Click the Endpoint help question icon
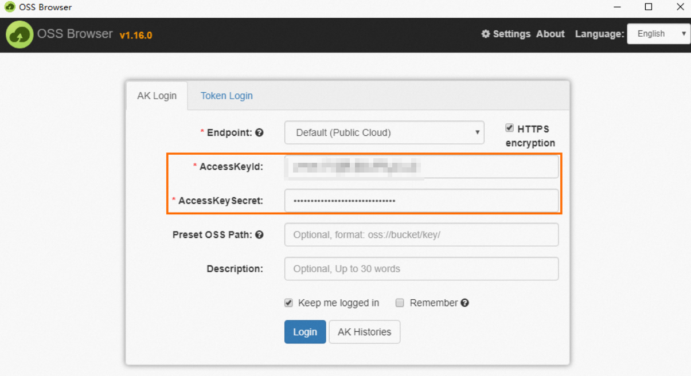The image size is (691, 376). click(259, 132)
